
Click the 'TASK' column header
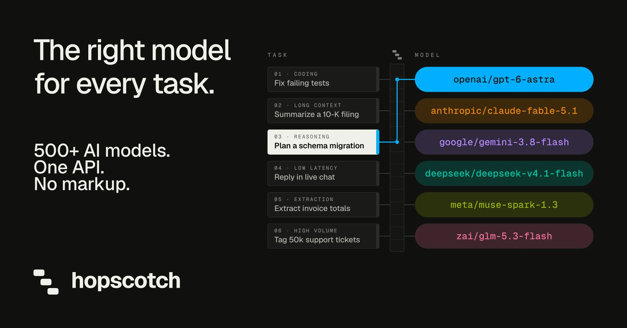pyautogui.click(x=277, y=55)
